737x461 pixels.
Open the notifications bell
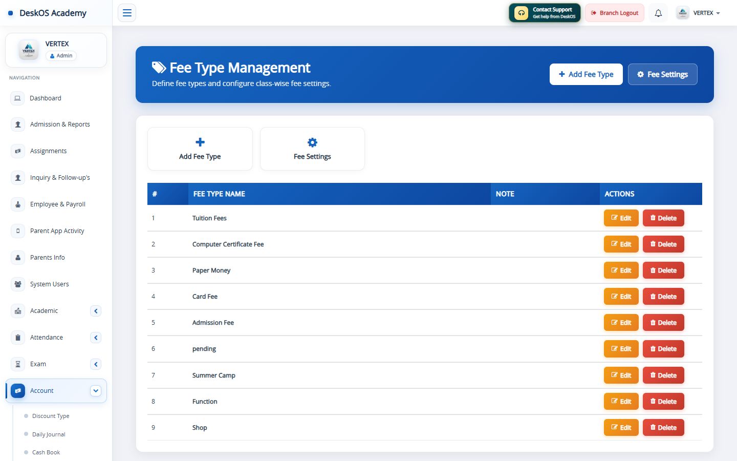pos(658,13)
